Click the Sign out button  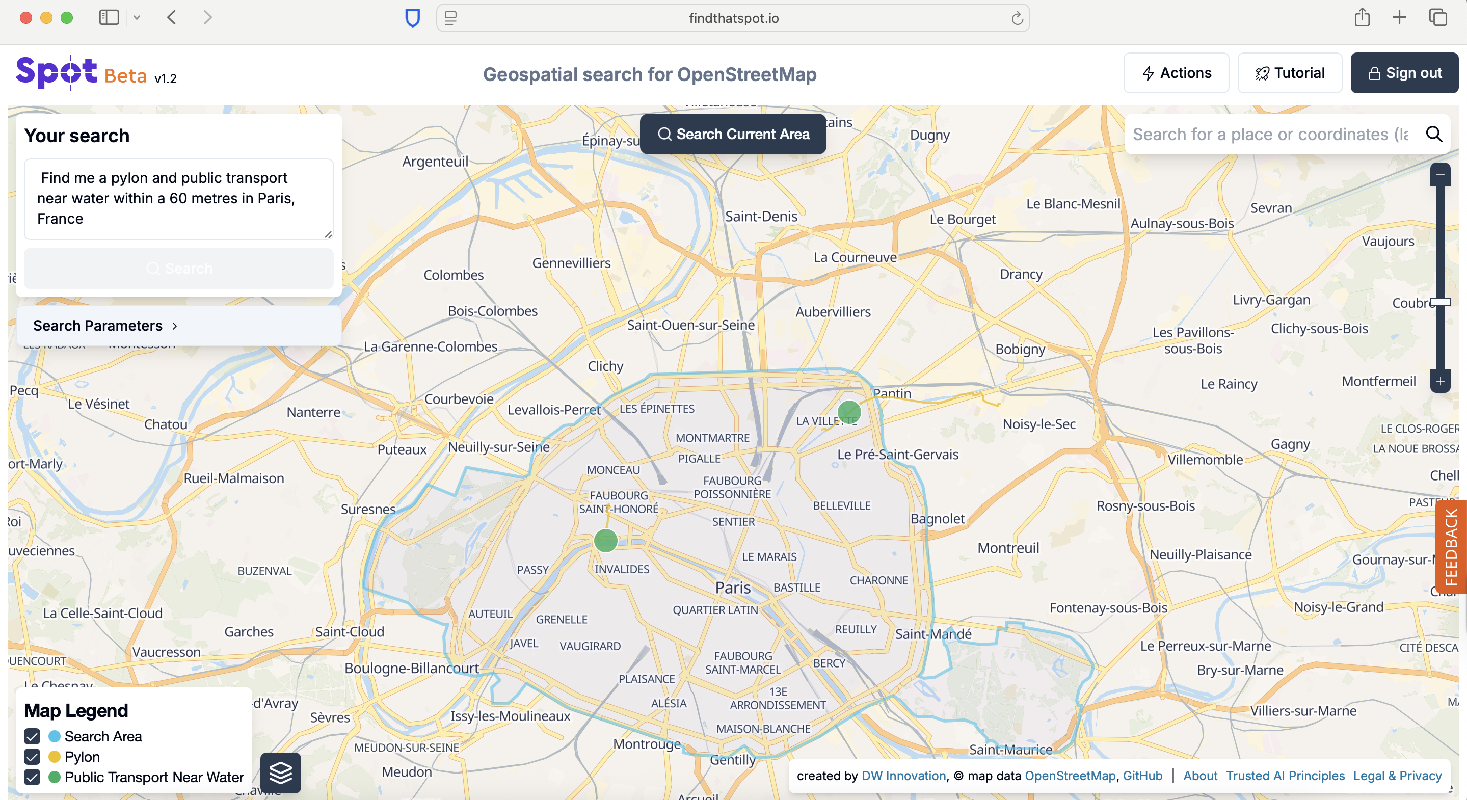[1404, 73]
